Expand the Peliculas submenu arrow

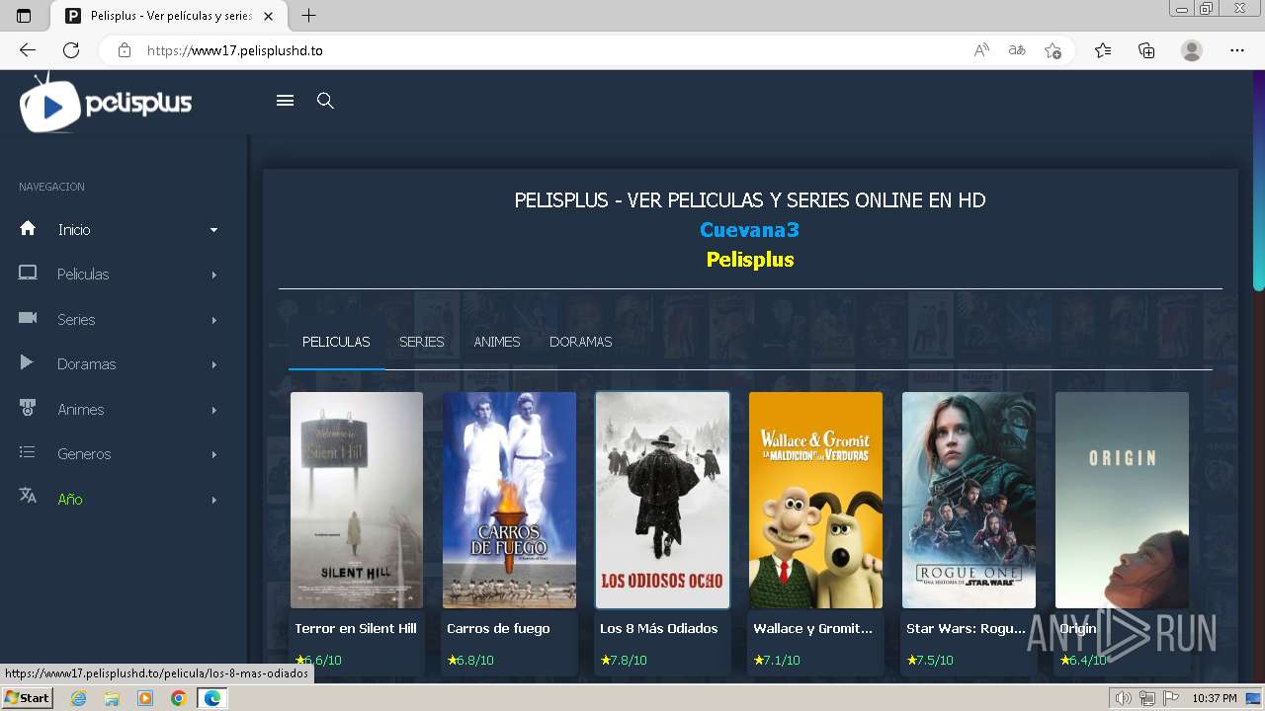coord(213,275)
